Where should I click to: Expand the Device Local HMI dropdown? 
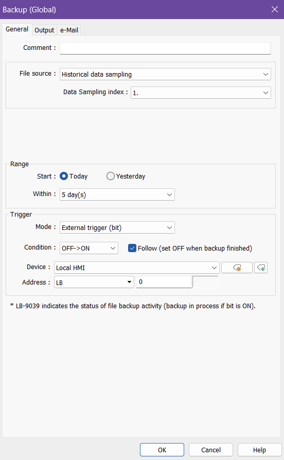click(137, 268)
